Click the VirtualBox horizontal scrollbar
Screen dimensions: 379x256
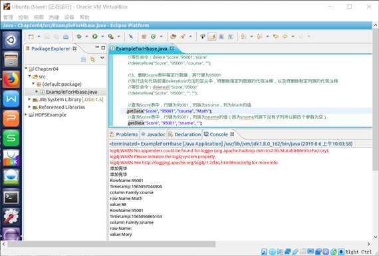coord(111,244)
